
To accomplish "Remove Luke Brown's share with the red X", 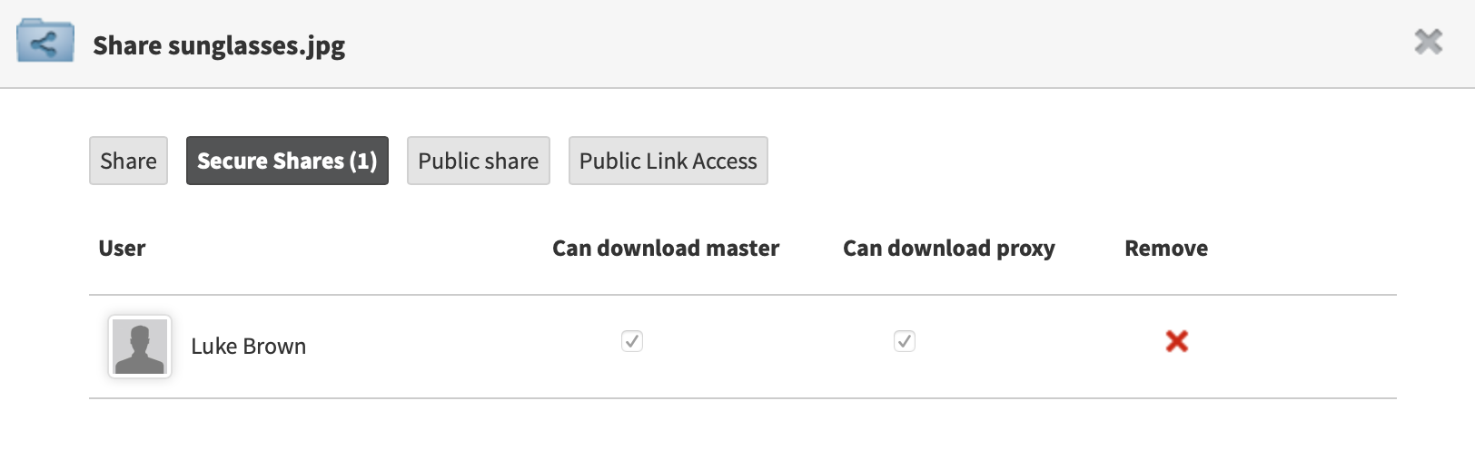I will coord(1177,341).
